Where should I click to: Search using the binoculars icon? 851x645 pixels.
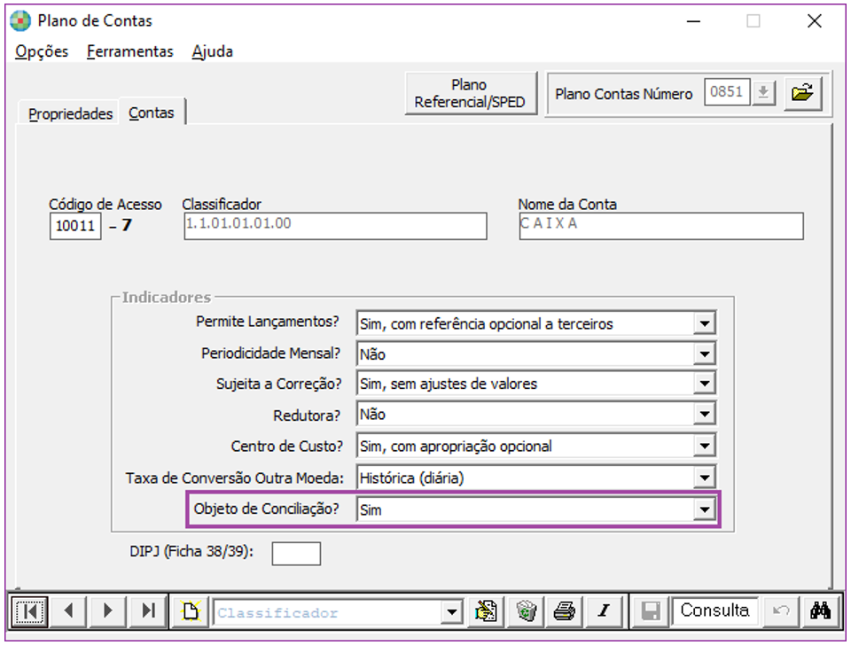(820, 611)
